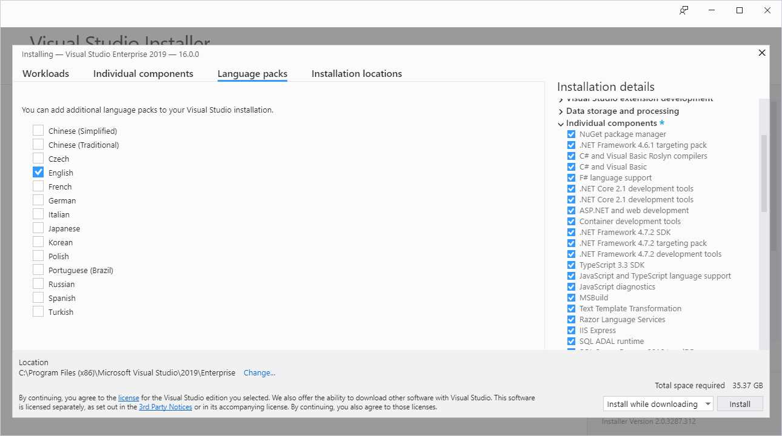Image resolution: width=782 pixels, height=436 pixels.
Task: Check the Turkish language pack
Action: pos(38,311)
